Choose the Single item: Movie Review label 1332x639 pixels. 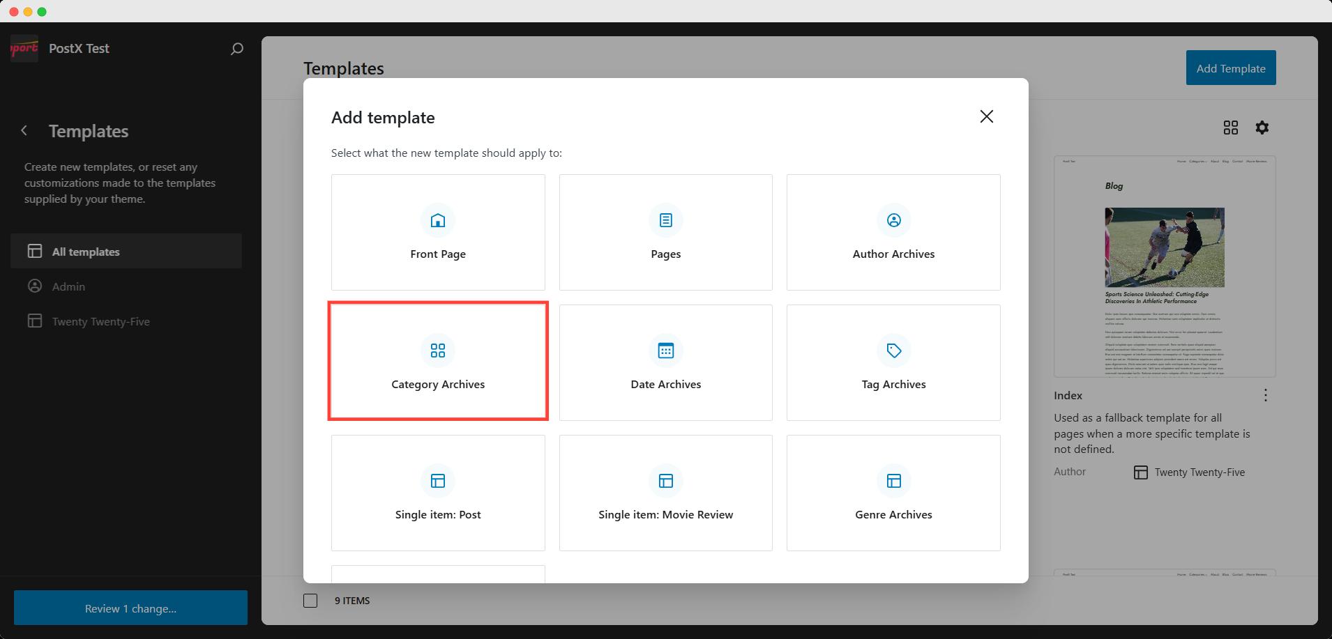tap(666, 514)
